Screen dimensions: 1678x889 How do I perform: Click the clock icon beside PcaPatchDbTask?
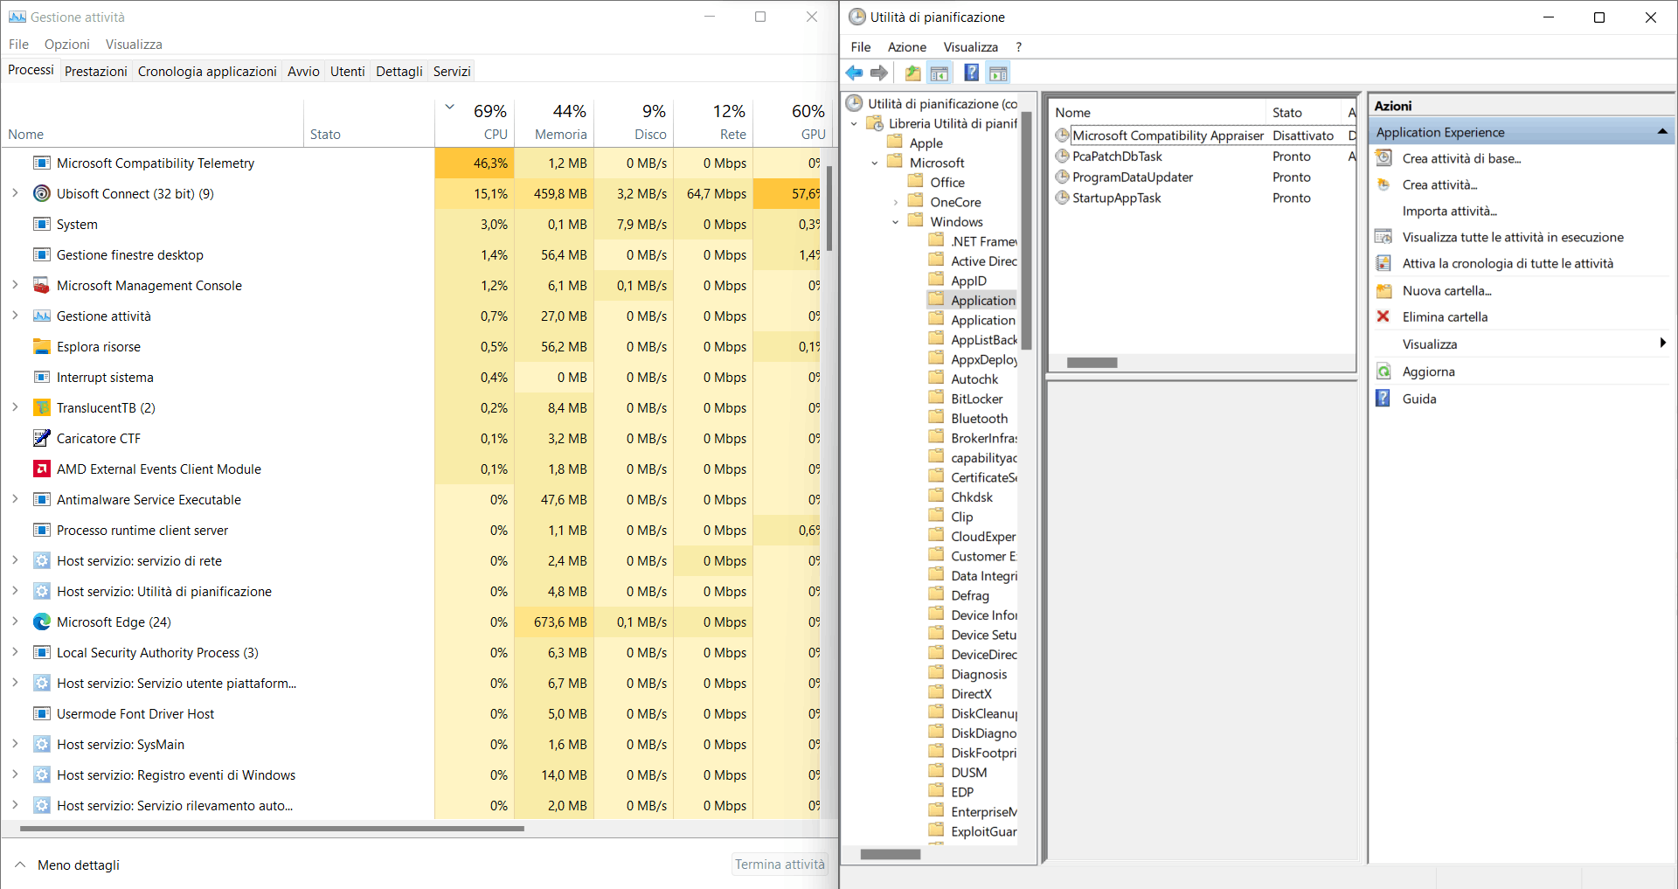[x=1062, y=156]
